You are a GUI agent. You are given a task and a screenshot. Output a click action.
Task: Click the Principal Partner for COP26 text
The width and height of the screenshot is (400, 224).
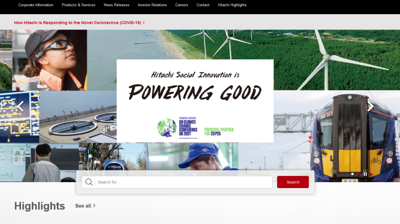[219, 132]
